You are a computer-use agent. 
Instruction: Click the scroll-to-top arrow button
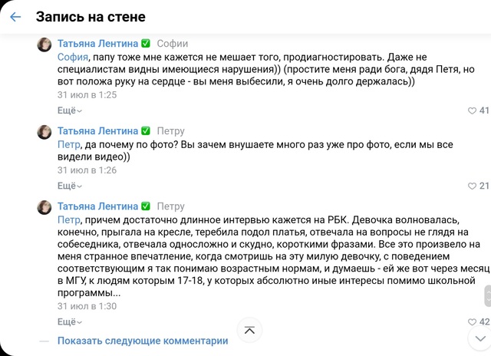(x=249, y=330)
